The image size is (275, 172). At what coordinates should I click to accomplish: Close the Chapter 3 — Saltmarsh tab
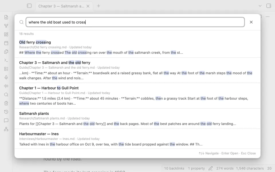point(88,6)
